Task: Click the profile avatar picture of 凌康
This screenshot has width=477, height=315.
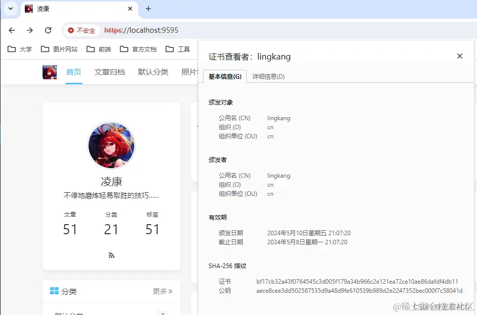Action: pos(111,146)
